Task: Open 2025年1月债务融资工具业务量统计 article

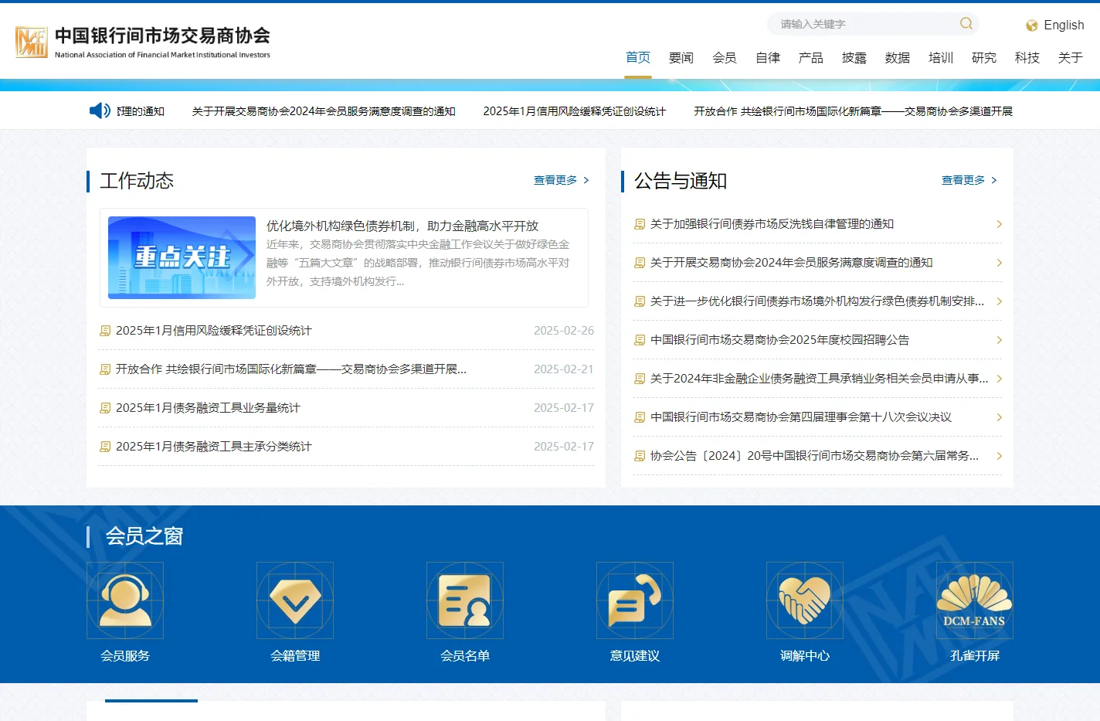Action: tap(208, 408)
